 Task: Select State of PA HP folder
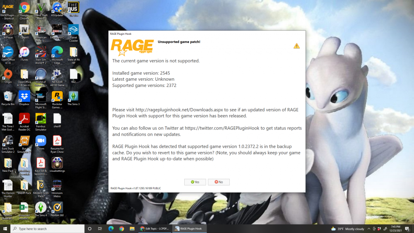pos(73,55)
